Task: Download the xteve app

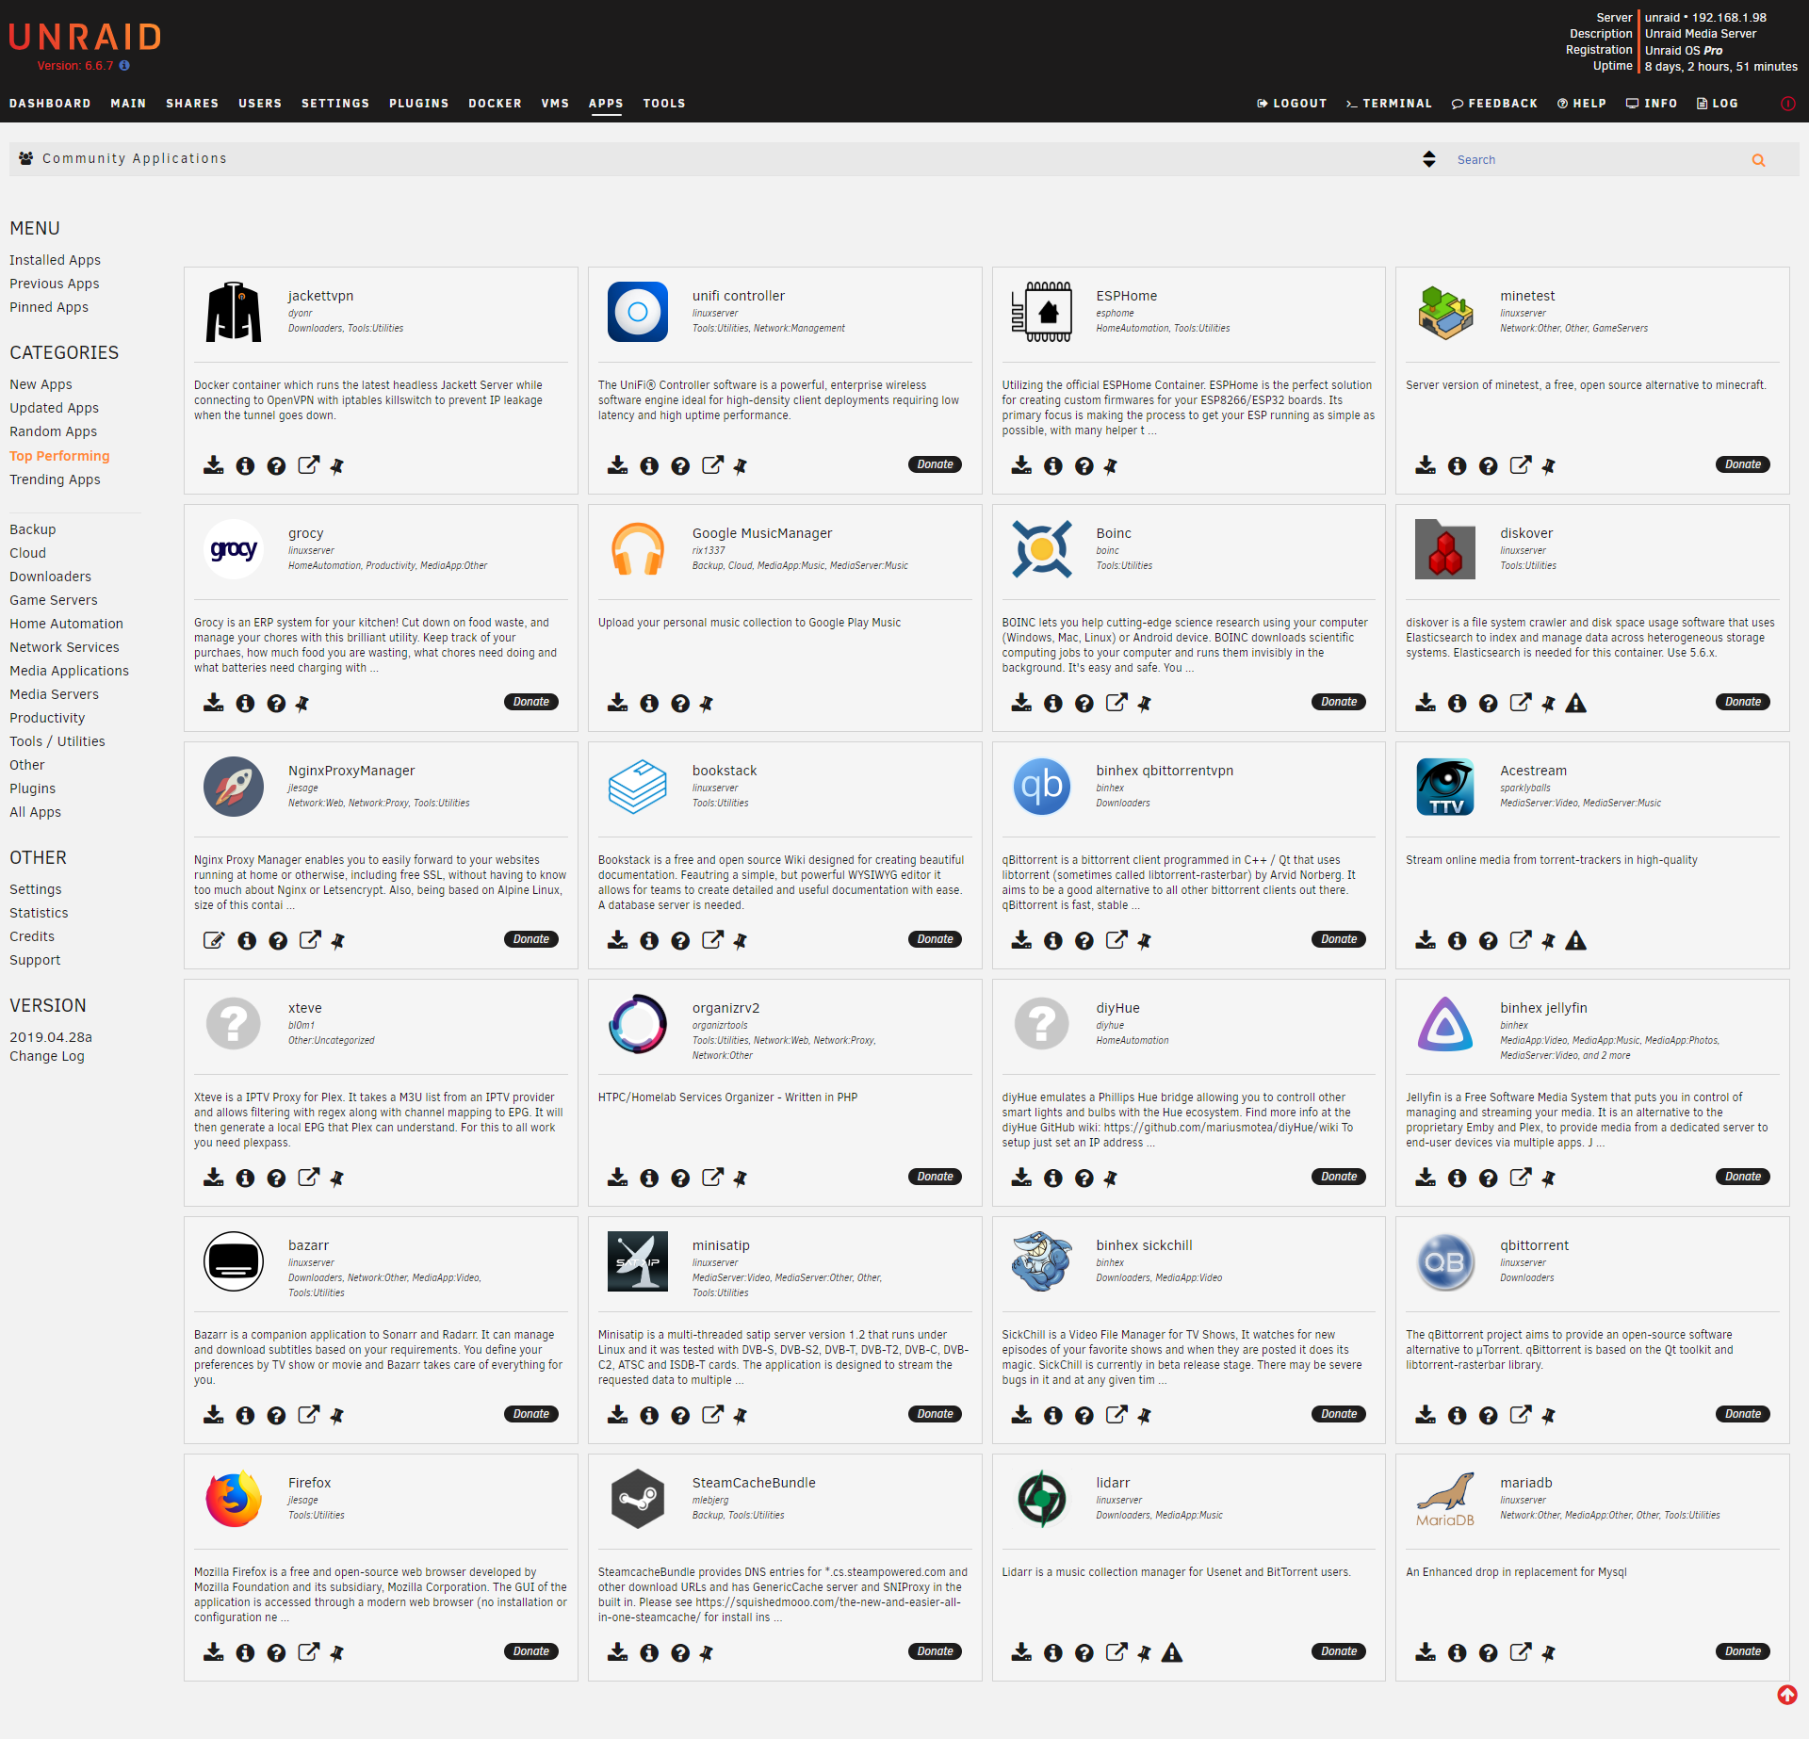Action: pos(214,1178)
